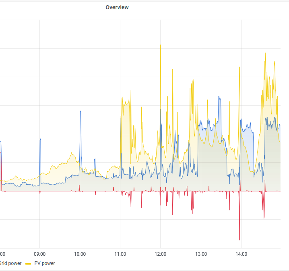289x271 pixels.
Task: Open the Overview panel title menu
Action: tap(117, 7)
